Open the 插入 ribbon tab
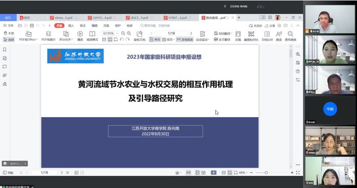Viewport: 357px width, 188px height. (x=71, y=25)
